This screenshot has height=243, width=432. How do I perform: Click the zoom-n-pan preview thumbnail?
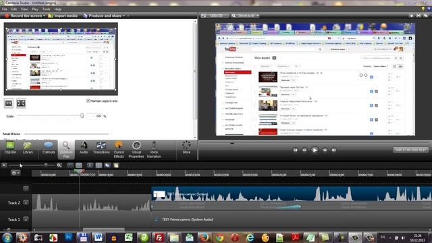(x=61, y=59)
